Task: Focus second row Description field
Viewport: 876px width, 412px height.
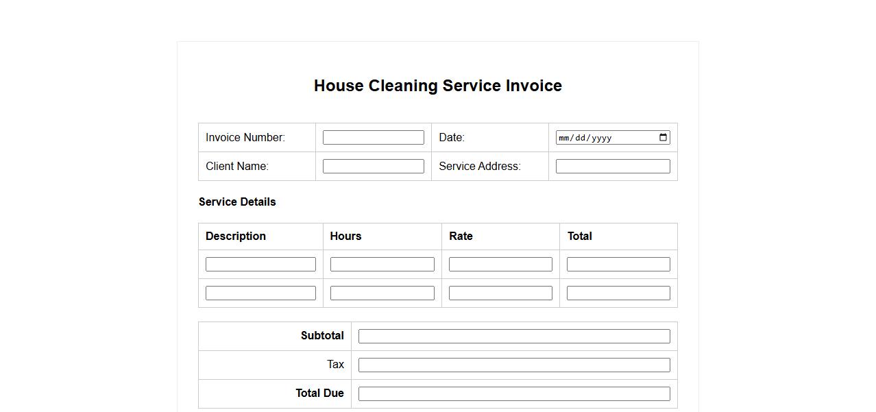Action: (x=260, y=293)
